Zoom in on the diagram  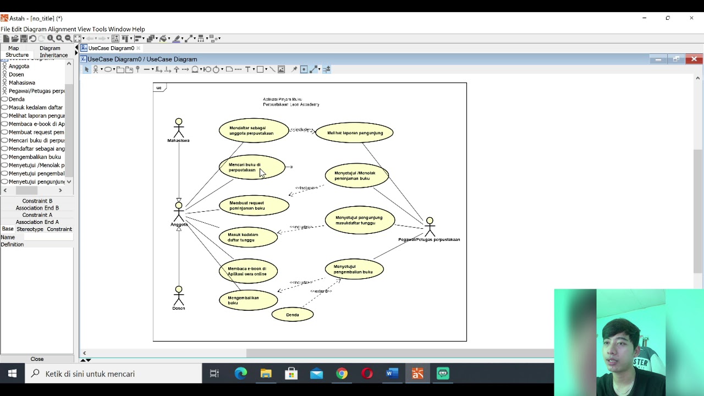tap(59, 38)
